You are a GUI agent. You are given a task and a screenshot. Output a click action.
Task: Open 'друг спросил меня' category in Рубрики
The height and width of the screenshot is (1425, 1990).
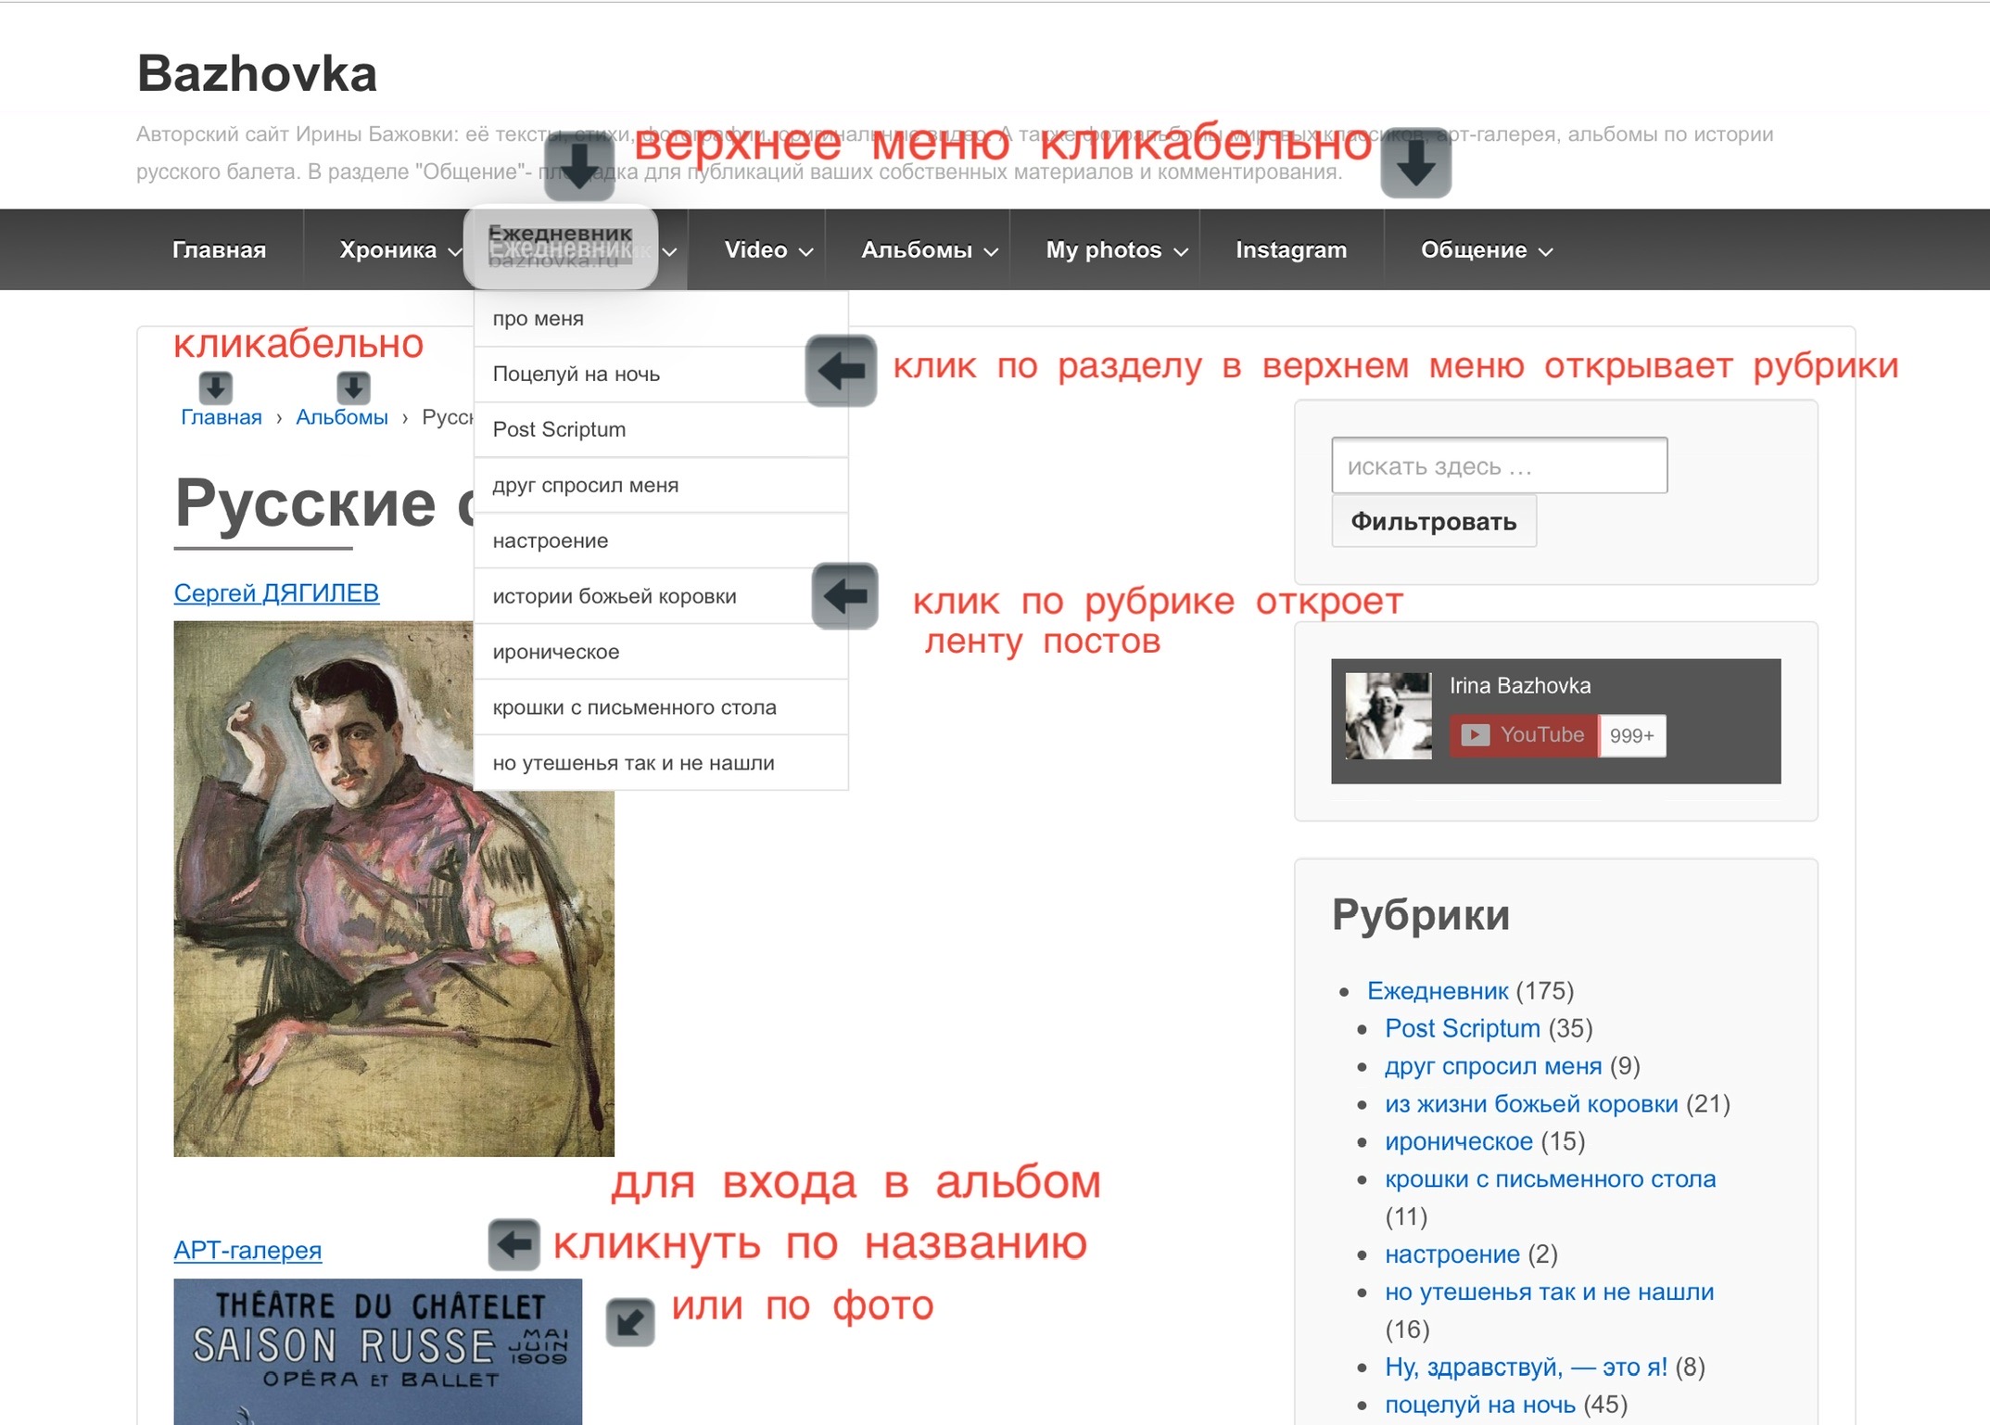coord(1493,1066)
